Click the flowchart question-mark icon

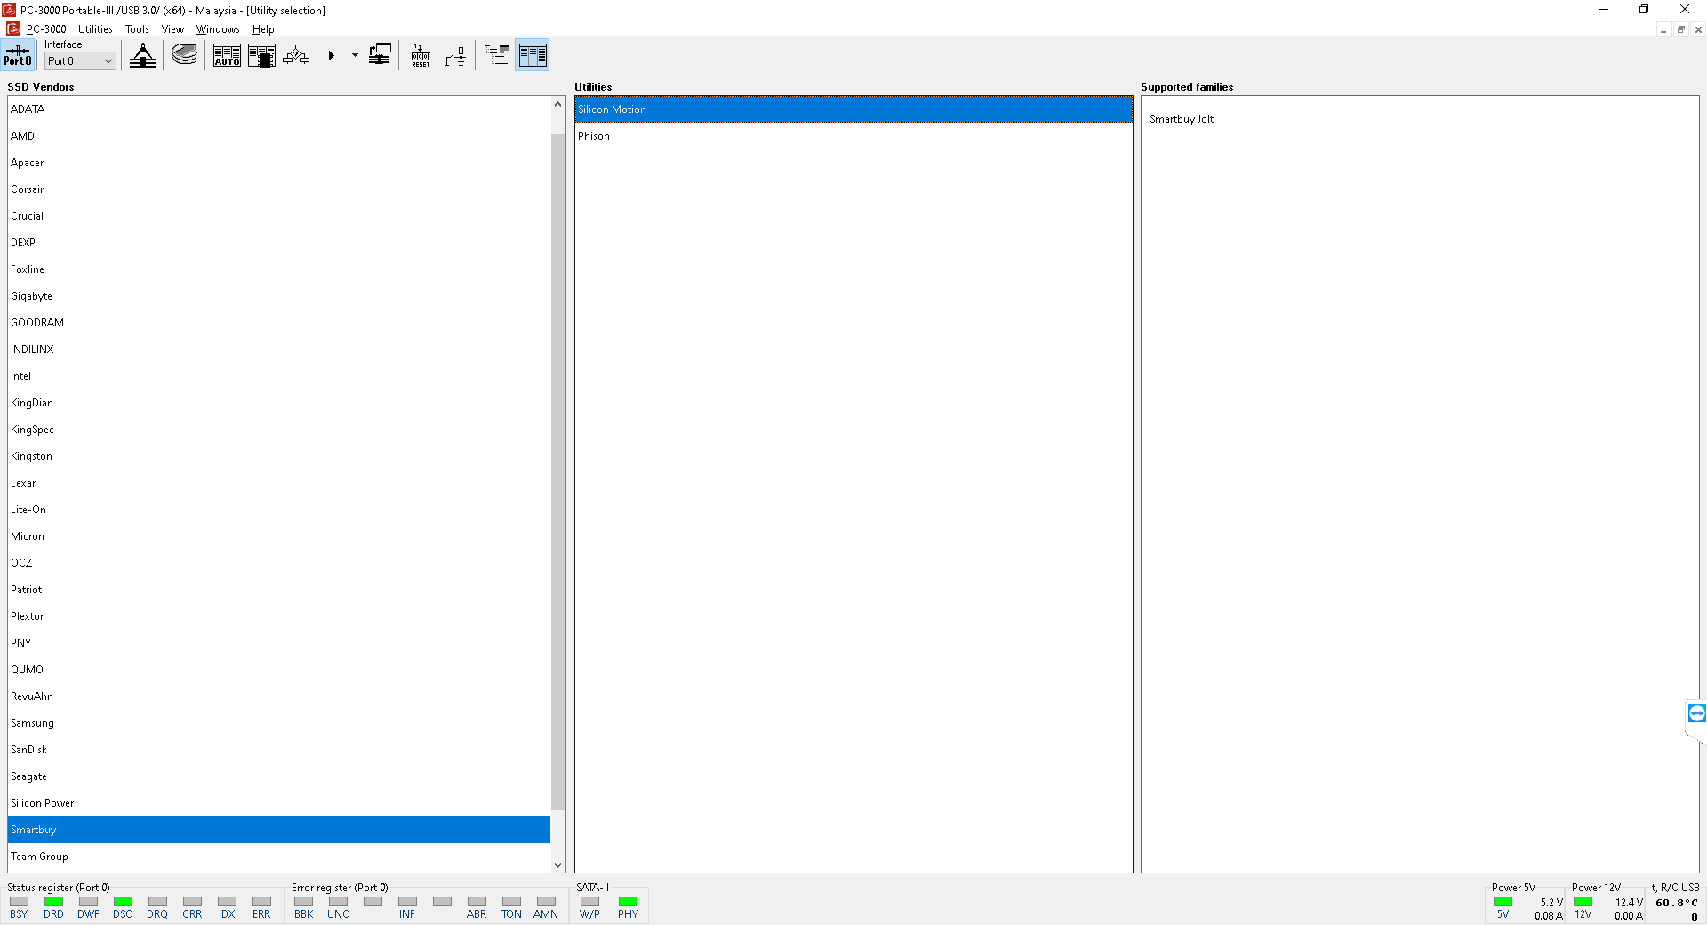click(x=296, y=56)
